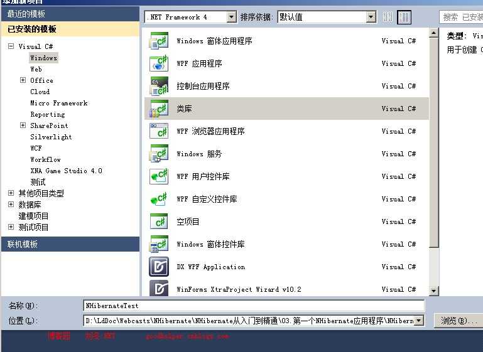Click the 位置 location path field

(249, 321)
